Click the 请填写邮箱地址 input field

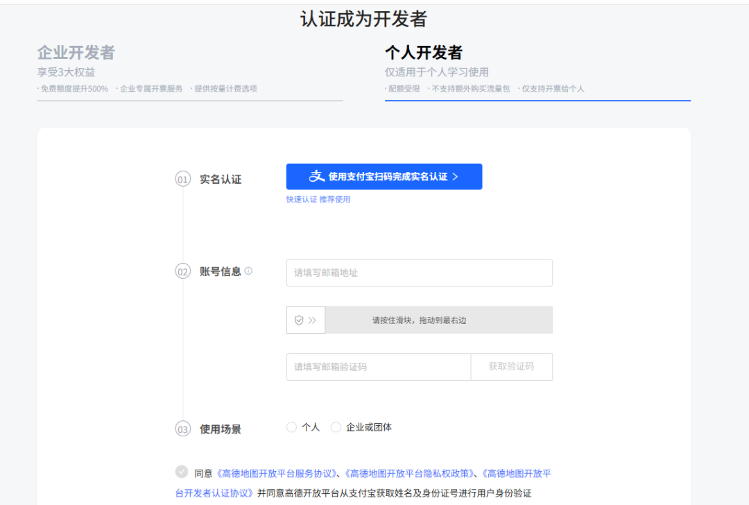pyautogui.click(x=419, y=272)
